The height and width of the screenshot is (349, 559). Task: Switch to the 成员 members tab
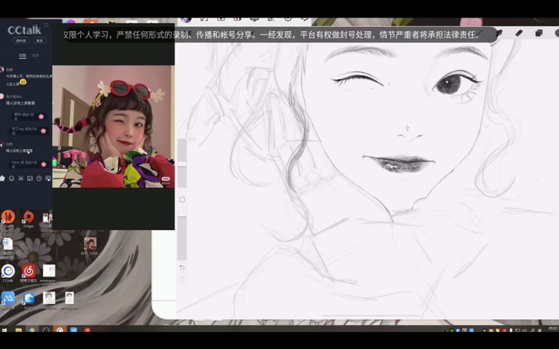(35, 56)
